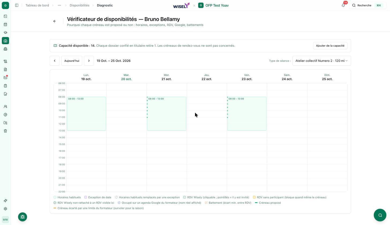Select the OFP Test Yoav organization
Viewport: 390px width, 225px height.
coord(213,5)
